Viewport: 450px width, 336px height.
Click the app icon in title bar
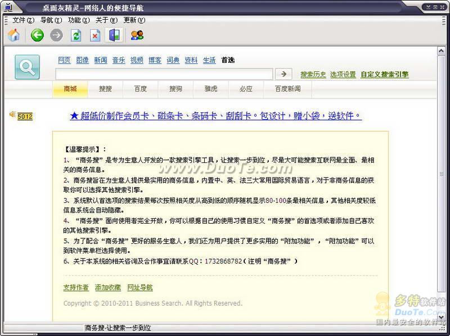click(x=8, y=7)
